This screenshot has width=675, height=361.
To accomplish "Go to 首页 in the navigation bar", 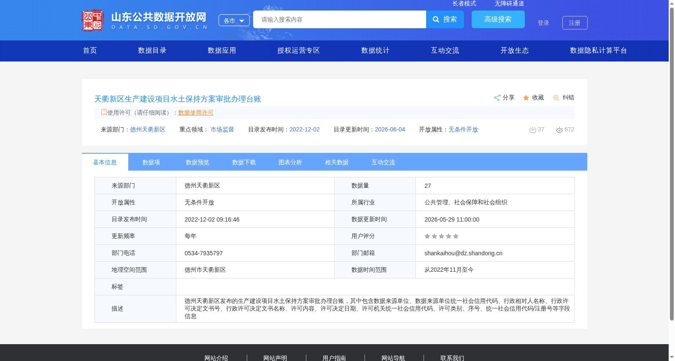I will (90, 51).
